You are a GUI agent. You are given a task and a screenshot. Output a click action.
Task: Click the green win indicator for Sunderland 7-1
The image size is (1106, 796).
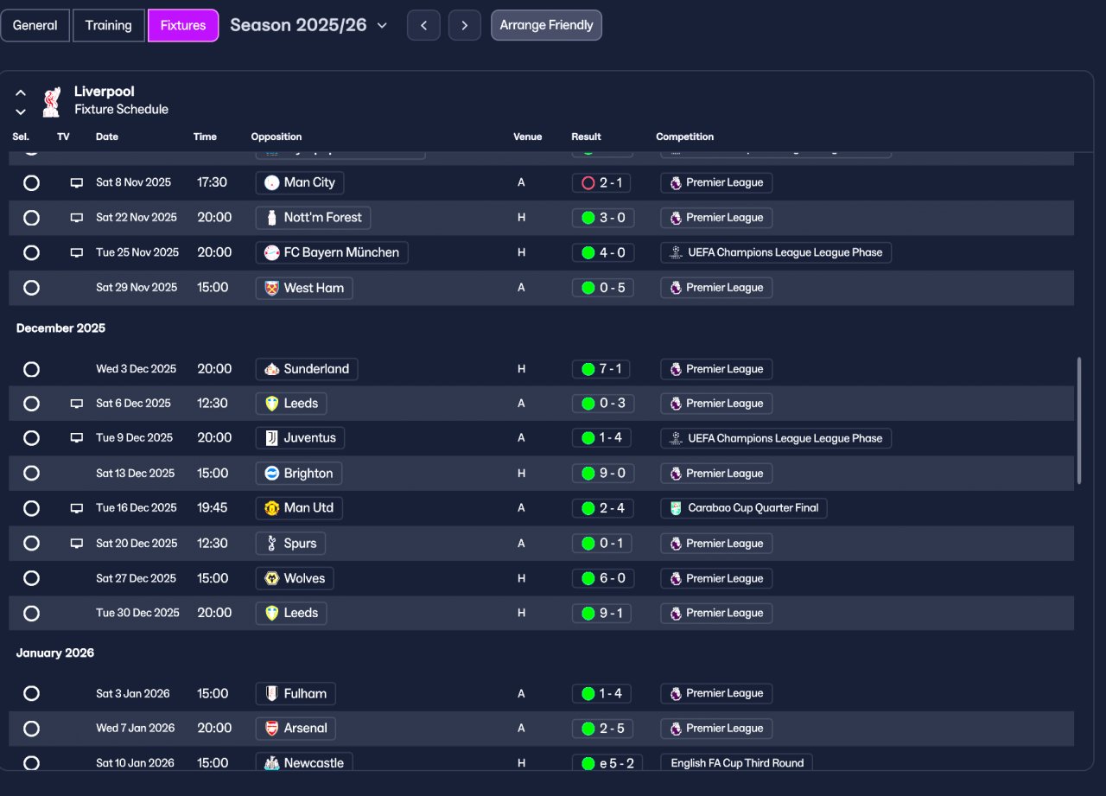tap(588, 369)
